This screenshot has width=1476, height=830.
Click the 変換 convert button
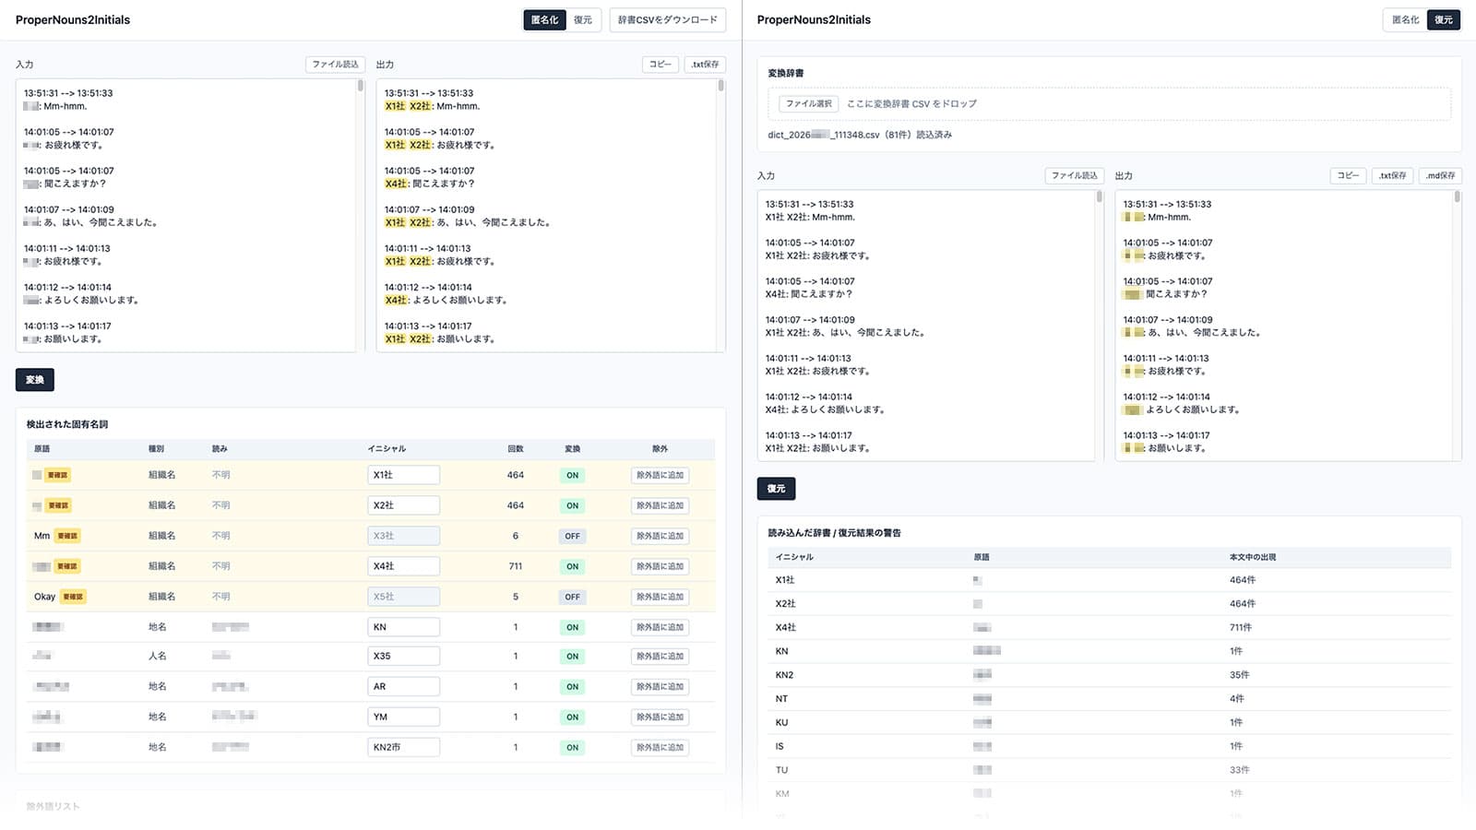35,380
